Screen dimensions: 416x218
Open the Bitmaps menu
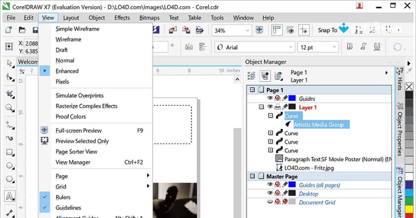point(149,17)
